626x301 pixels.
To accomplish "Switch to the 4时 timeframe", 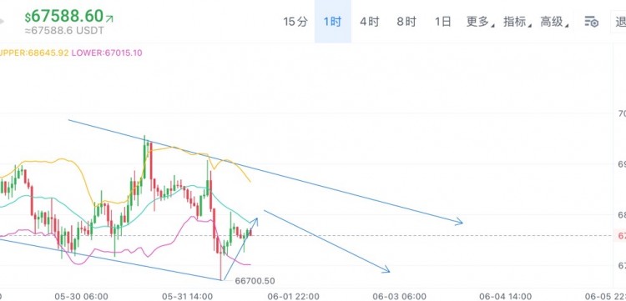I will click(369, 22).
